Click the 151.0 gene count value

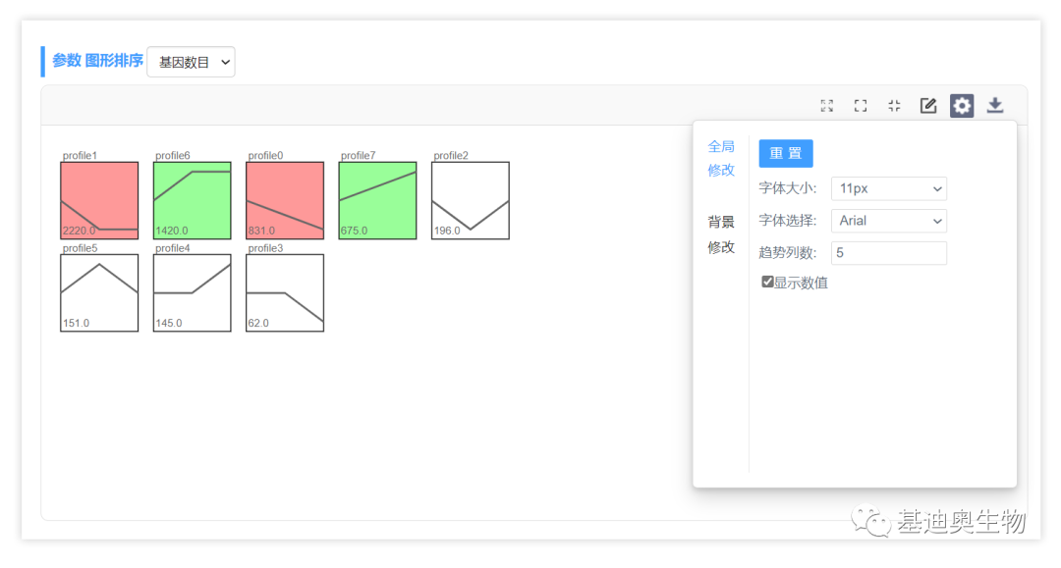[x=76, y=324]
